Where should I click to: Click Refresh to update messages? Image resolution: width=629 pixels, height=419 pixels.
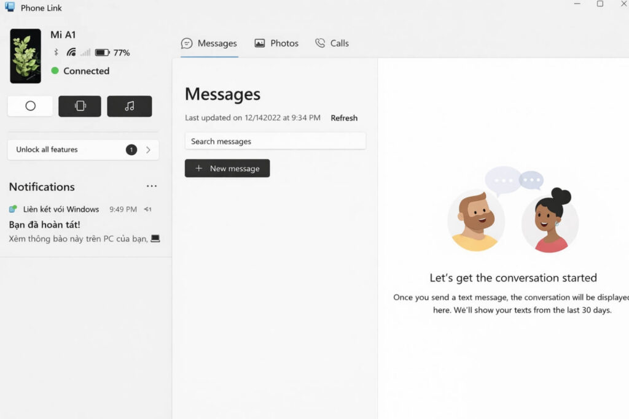coord(344,118)
